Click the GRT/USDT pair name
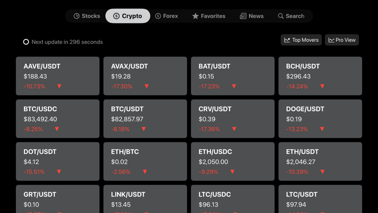 [40, 194]
